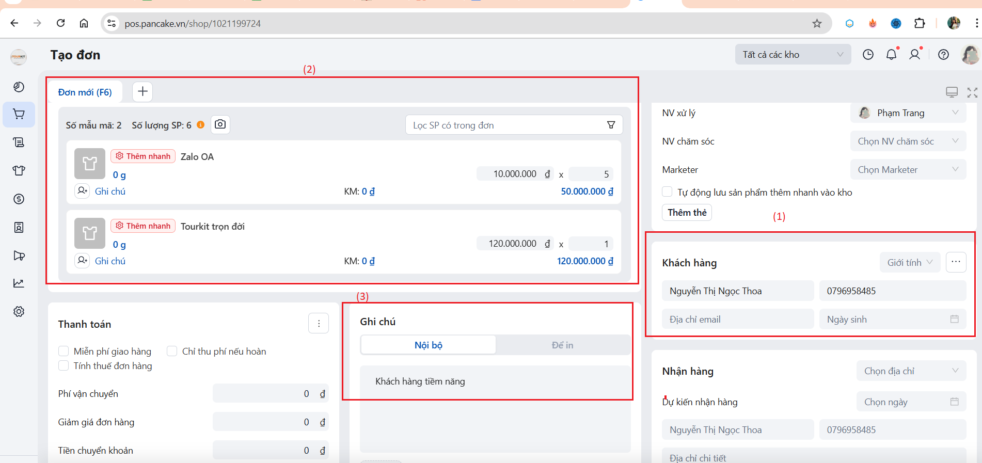Open the help question mark icon
The image size is (982, 463).
(943, 55)
